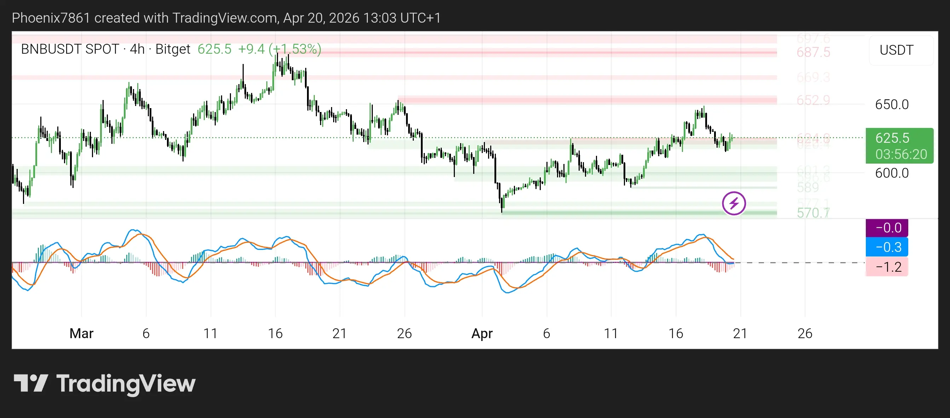The width and height of the screenshot is (950, 418).
Task: Click the BNBUSDT SPOT symbol title
Action: coord(70,49)
